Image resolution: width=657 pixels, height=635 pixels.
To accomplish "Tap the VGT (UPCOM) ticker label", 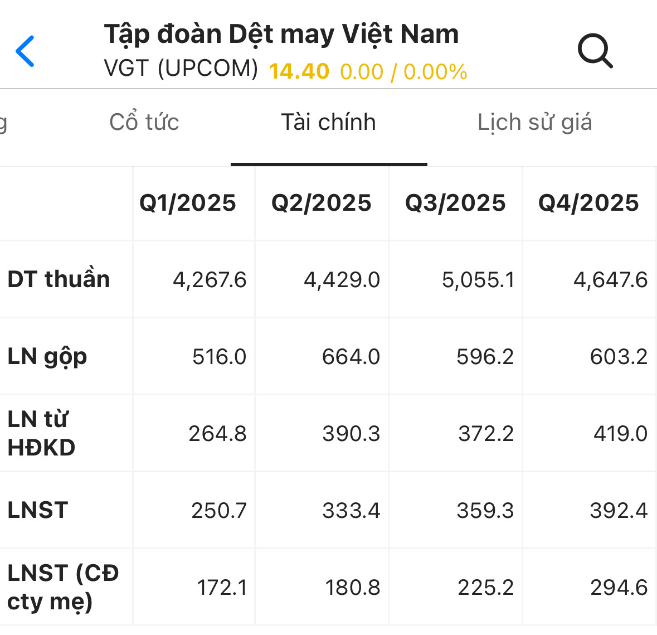I will [x=181, y=69].
